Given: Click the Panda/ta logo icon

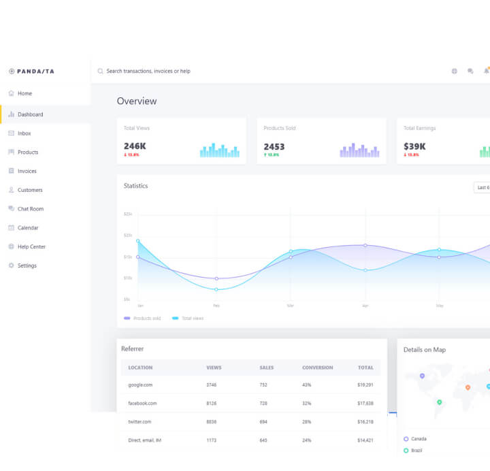Looking at the screenshot, I should point(12,71).
